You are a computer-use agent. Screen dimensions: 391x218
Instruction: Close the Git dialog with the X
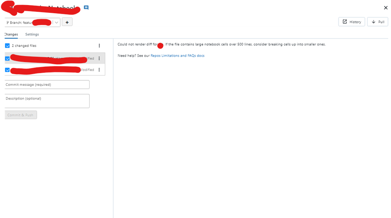coord(386,8)
